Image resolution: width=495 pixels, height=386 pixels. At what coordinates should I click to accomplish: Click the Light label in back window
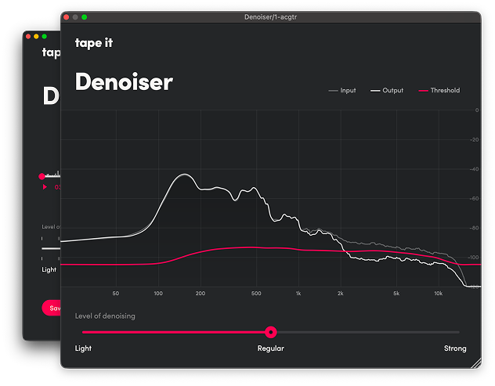pyautogui.click(x=49, y=269)
